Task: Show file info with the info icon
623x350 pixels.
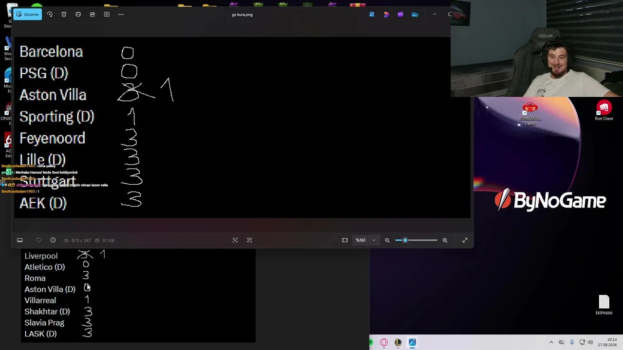Action: [x=53, y=240]
